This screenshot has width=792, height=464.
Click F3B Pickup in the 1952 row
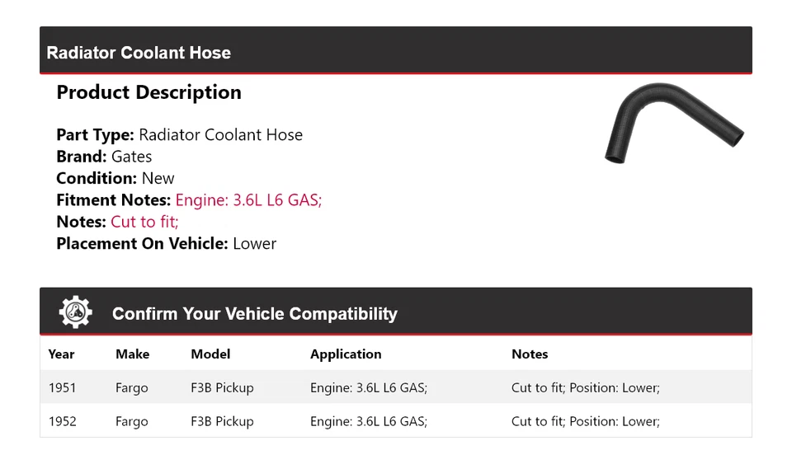[x=222, y=422]
